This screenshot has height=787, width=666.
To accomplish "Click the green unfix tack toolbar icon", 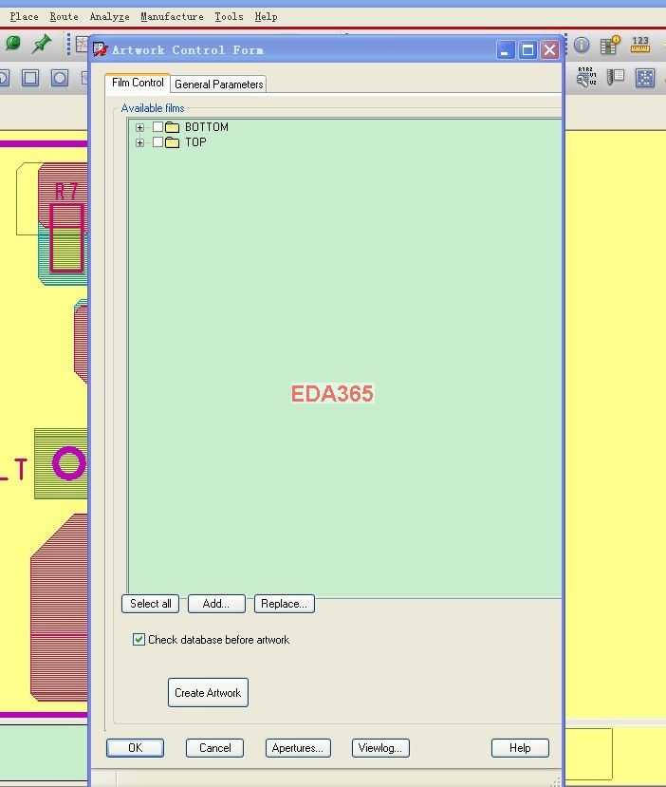I will (13, 44).
